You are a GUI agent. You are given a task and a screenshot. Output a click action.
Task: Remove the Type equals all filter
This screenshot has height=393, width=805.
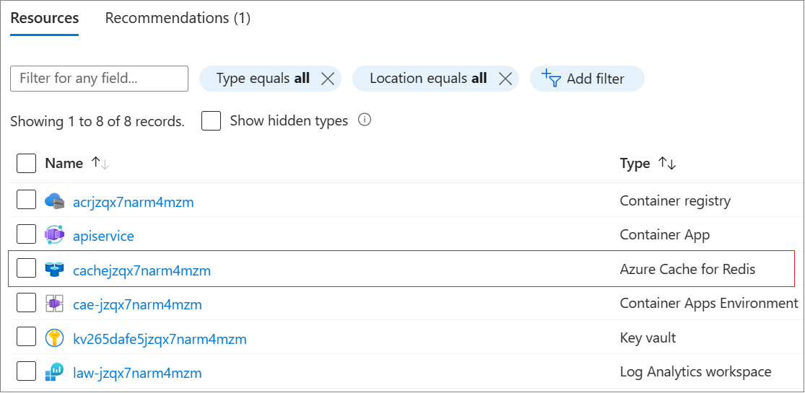[327, 79]
